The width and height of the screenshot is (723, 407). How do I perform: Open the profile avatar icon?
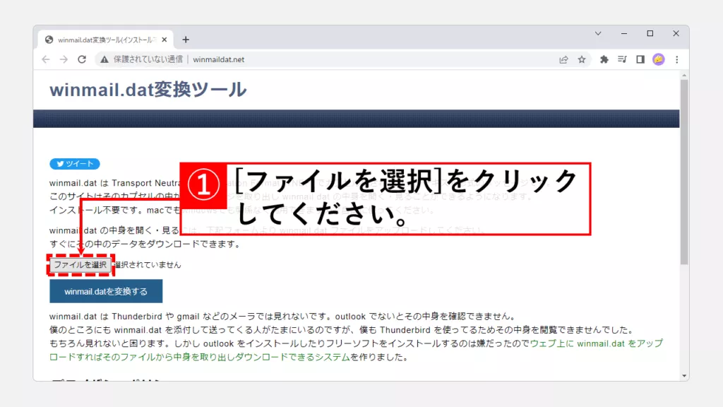[x=659, y=59]
